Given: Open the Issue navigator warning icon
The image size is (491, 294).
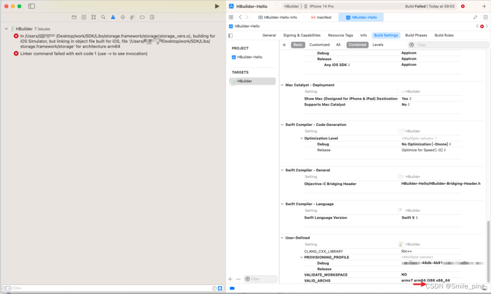Looking at the screenshot, I should [x=113, y=17].
